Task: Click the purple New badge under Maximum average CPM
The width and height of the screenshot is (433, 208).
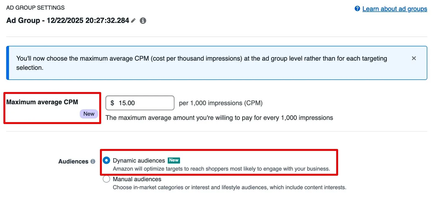Action: 89,114
